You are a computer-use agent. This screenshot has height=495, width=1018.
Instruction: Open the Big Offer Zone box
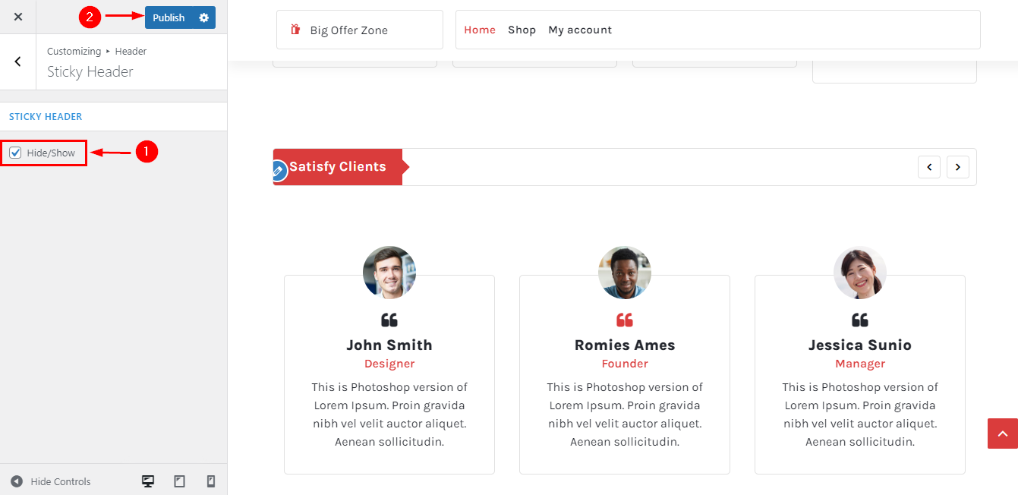[x=360, y=30]
